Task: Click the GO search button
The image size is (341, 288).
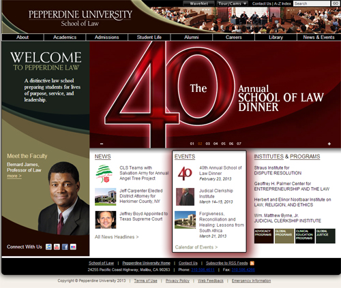Action: (335, 3)
